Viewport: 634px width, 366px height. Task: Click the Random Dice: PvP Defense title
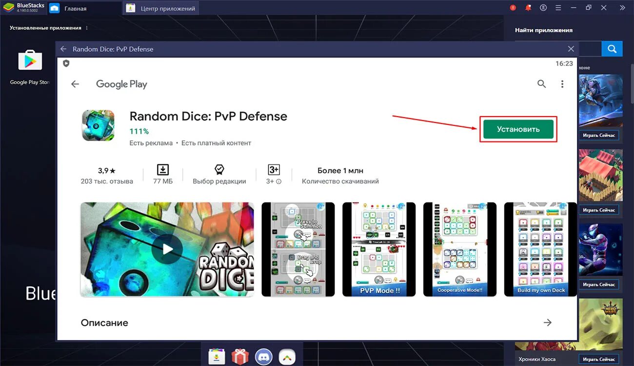[208, 116]
